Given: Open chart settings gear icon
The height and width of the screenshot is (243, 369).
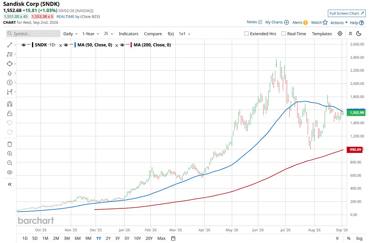Looking at the screenshot, I should click(340, 34).
